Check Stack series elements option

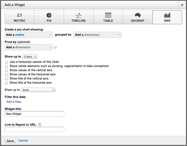tap(6, 66)
